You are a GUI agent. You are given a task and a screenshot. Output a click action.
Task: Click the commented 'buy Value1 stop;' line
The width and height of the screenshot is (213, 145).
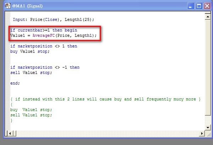coord(31,110)
